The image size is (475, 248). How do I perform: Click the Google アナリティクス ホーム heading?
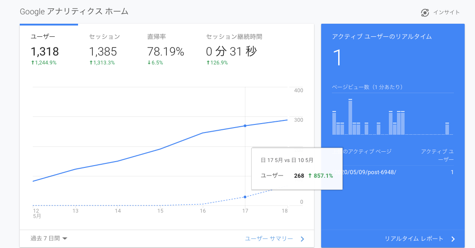(74, 12)
